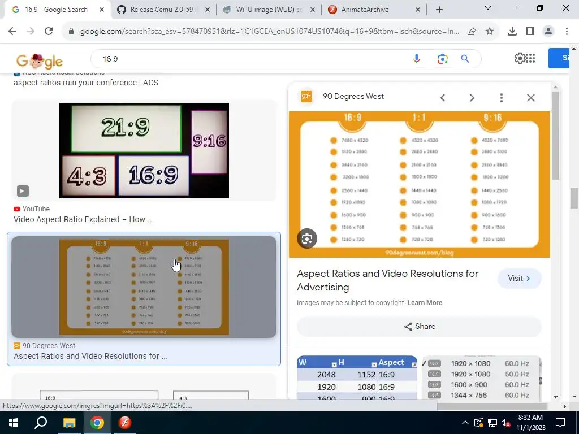Viewport: 579px width, 434px height.
Task: Close the AnimateArchive tab
Action: click(x=418, y=10)
